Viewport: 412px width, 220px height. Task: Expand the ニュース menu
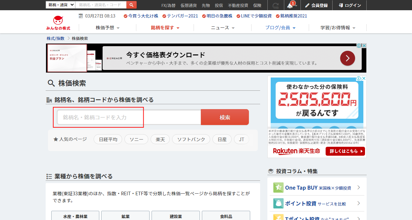coord(223,28)
